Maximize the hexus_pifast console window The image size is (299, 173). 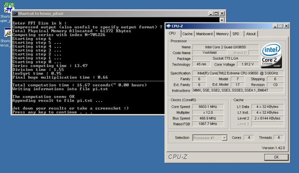[x=216, y=13]
